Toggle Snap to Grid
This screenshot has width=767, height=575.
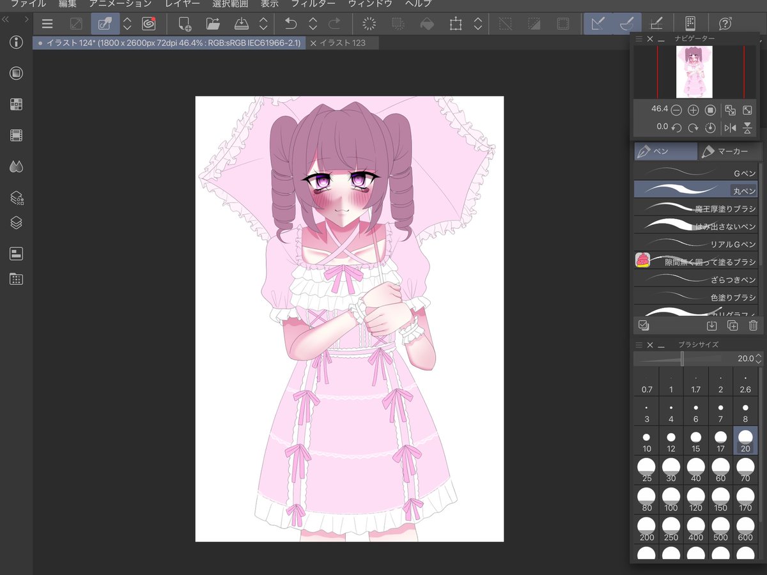click(656, 24)
